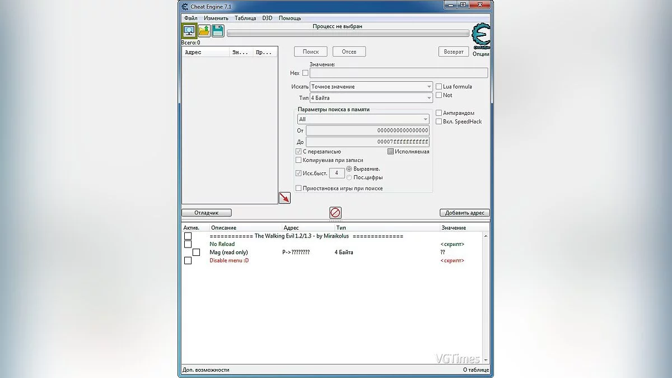Image resolution: width=672 pixels, height=378 pixels.
Task: Open a cheat table with the folder icon
Action: coord(203,30)
